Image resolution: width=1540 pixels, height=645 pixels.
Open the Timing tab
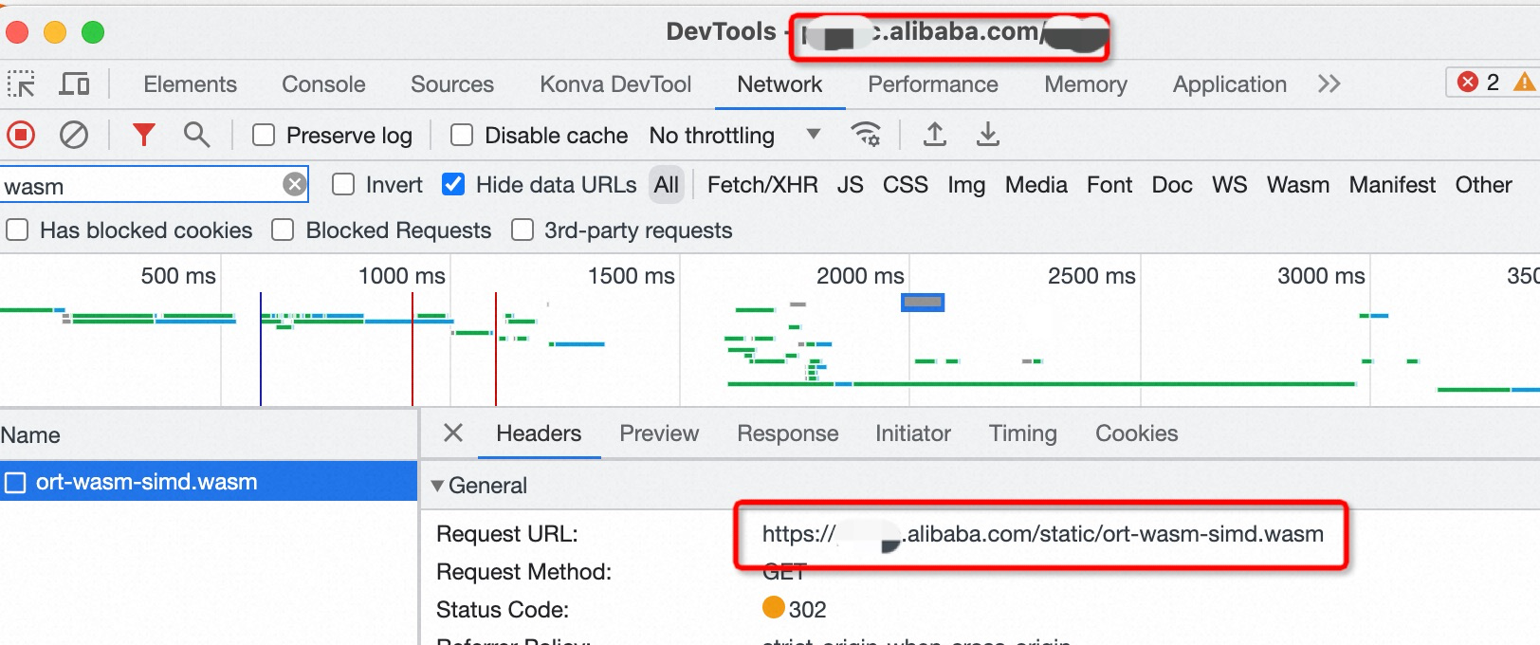point(1022,433)
